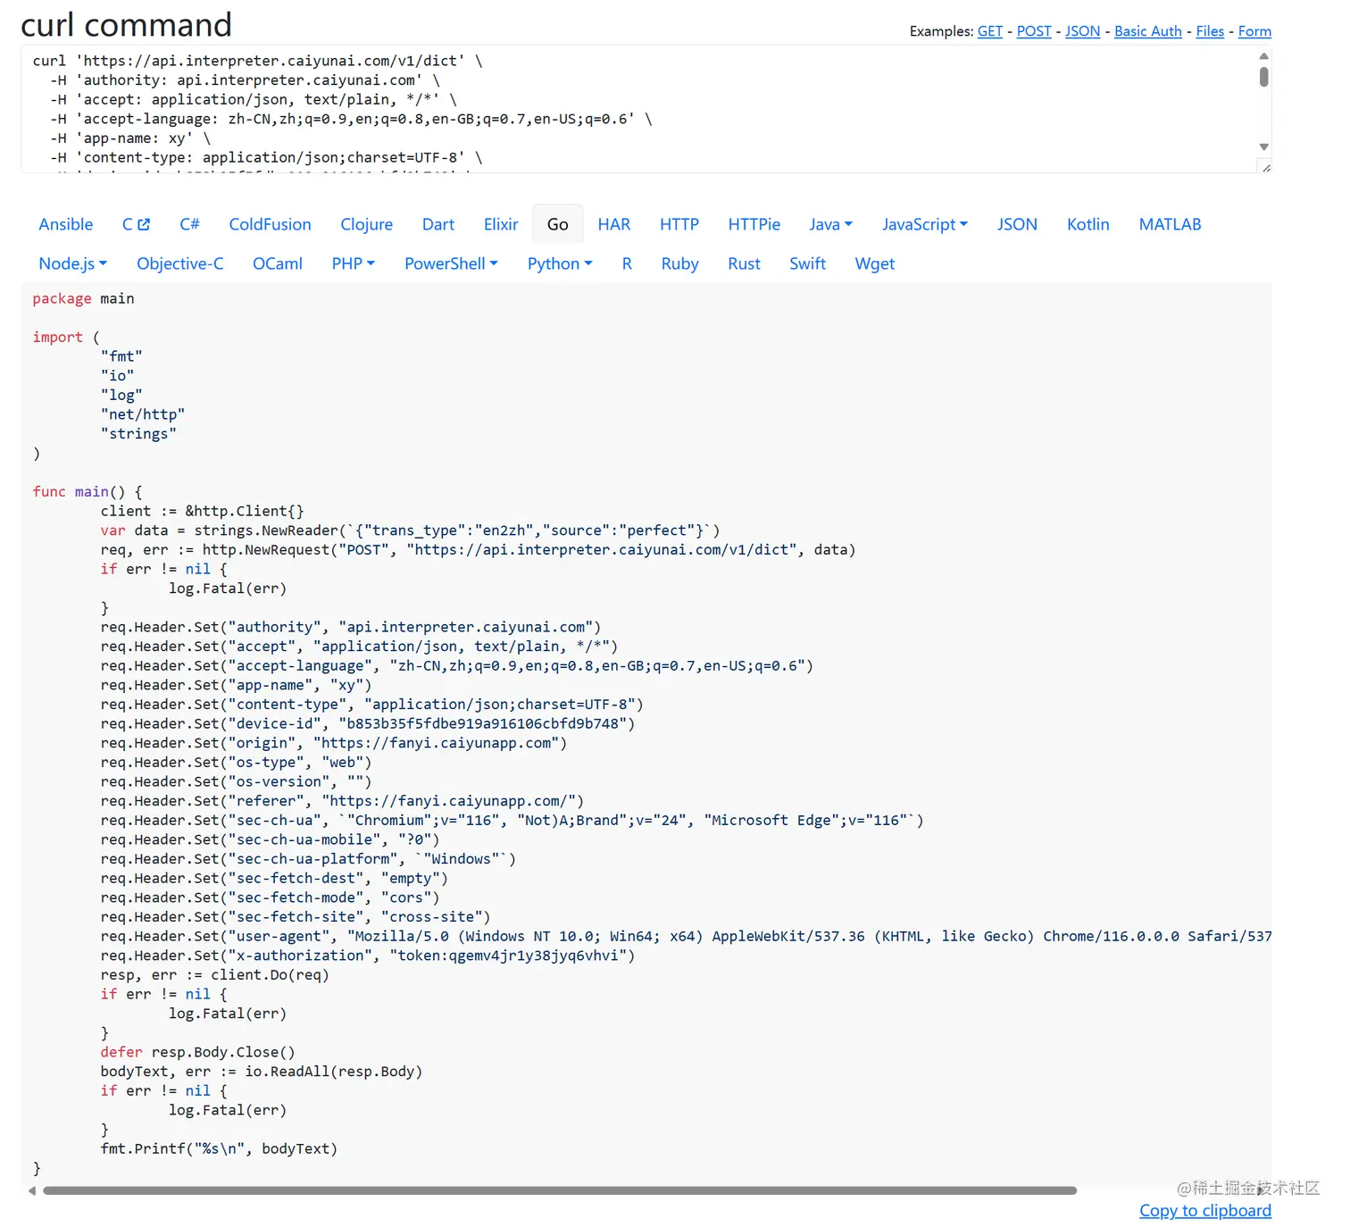Click the 'defer resp.Body.Close()' line
Viewport: 1350px width, 1227px height.
pos(197,1052)
